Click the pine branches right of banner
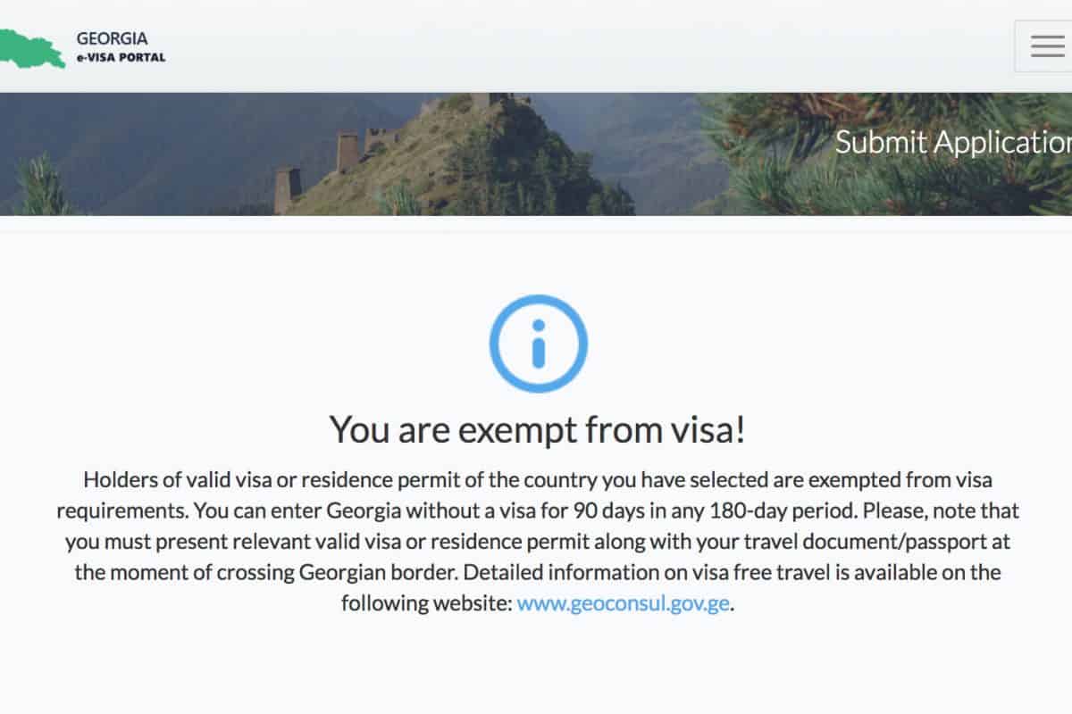The image size is (1072, 714). point(893,178)
